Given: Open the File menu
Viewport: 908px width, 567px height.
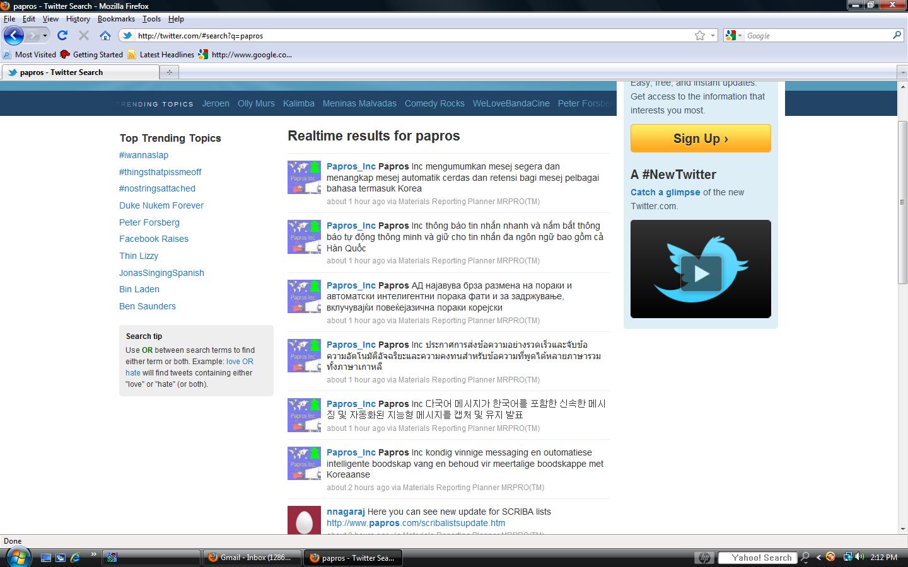Looking at the screenshot, I should tap(9, 19).
